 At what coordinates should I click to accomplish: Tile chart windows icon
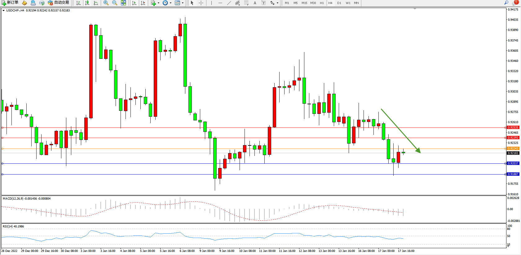click(123, 3)
